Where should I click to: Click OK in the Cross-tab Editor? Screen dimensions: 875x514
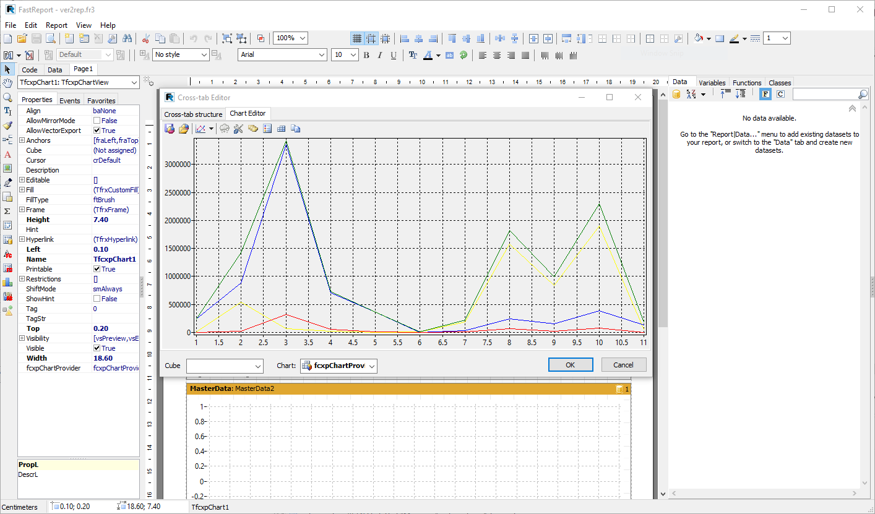click(x=570, y=365)
